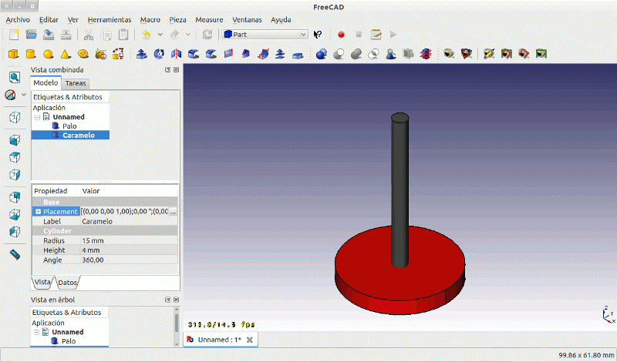Switch to the Tareas tab
Screen dimensions: 617x362
[76, 83]
